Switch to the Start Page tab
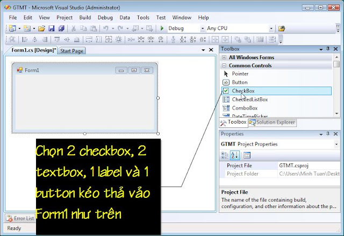This screenshot has height=236, width=344. [x=71, y=51]
